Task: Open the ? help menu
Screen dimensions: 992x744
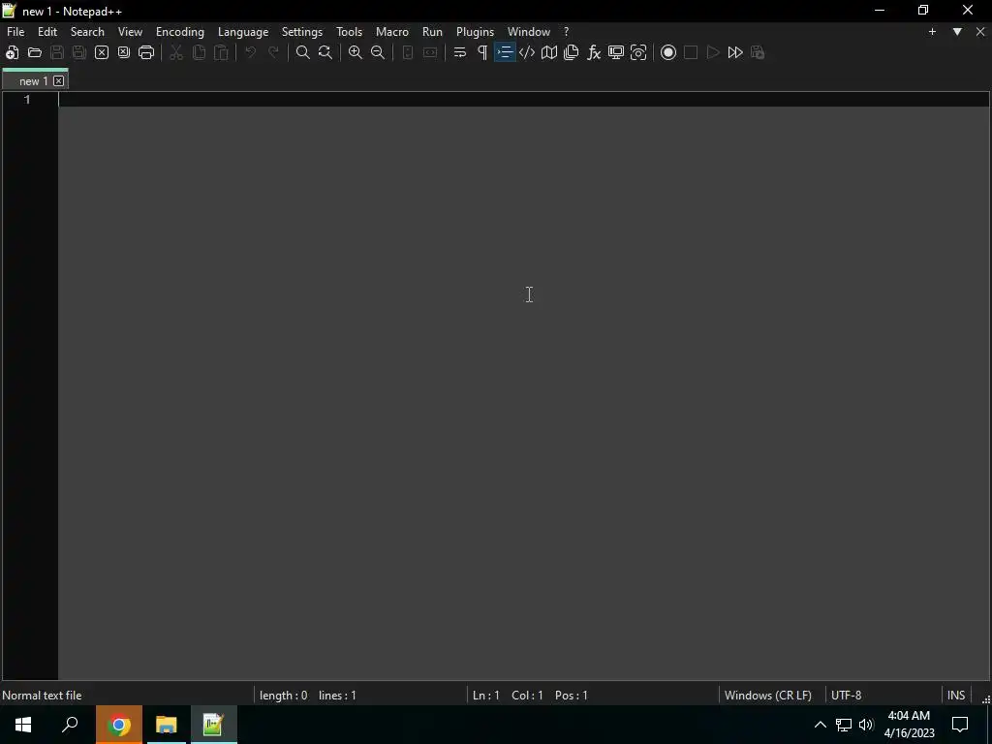Action: click(566, 32)
